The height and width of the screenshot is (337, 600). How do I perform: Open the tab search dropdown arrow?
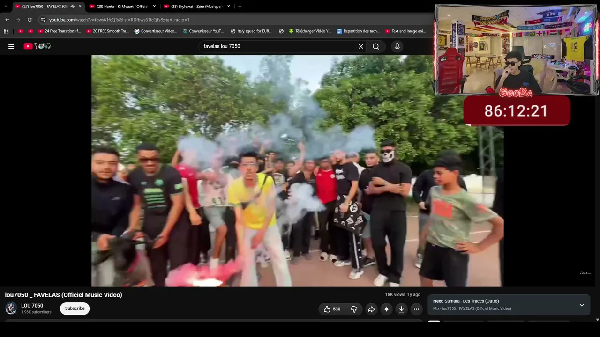pos(6,7)
